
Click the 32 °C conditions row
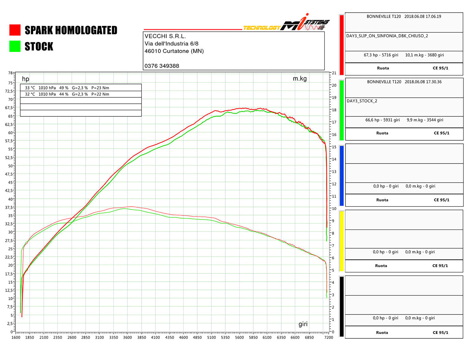coord(81,94)
